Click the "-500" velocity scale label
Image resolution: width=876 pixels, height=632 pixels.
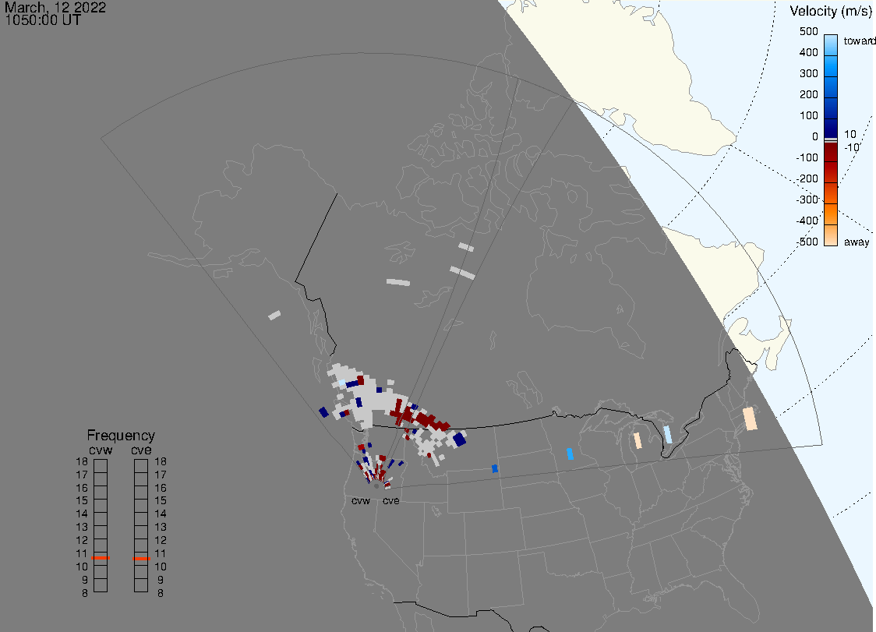pyautogui.click(x=807, y=242)
